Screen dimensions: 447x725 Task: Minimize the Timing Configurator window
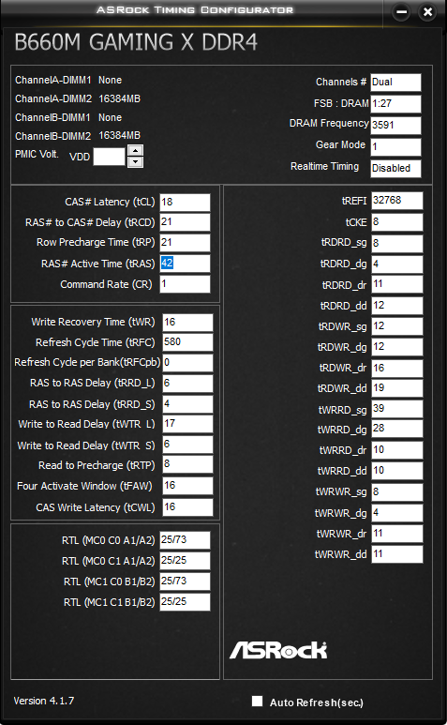pyautogui.click(x=401, y=11)
